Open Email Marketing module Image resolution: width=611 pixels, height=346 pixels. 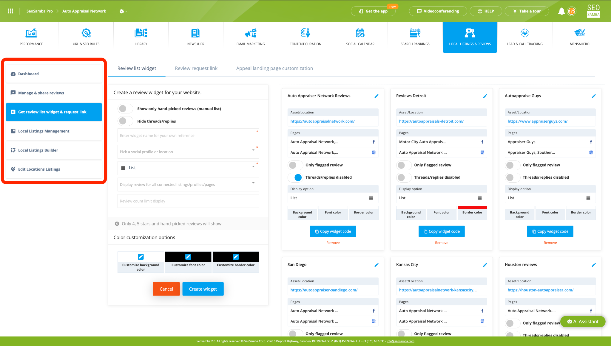click(x=251, y=37)
